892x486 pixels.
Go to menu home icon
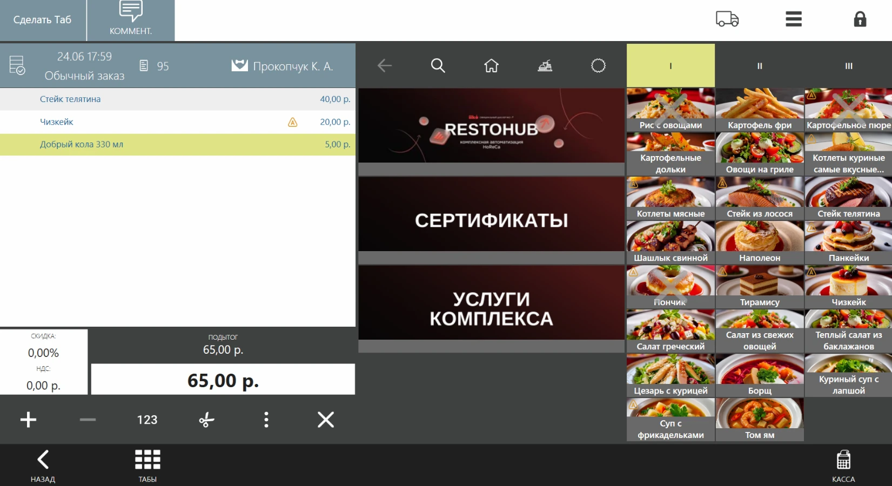[x=491, y=66]
